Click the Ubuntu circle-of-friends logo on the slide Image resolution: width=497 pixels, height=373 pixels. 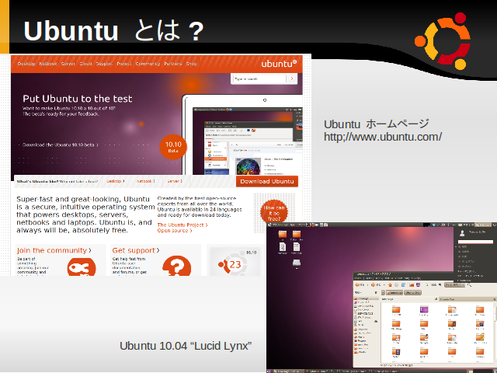[x=443, y=40]
